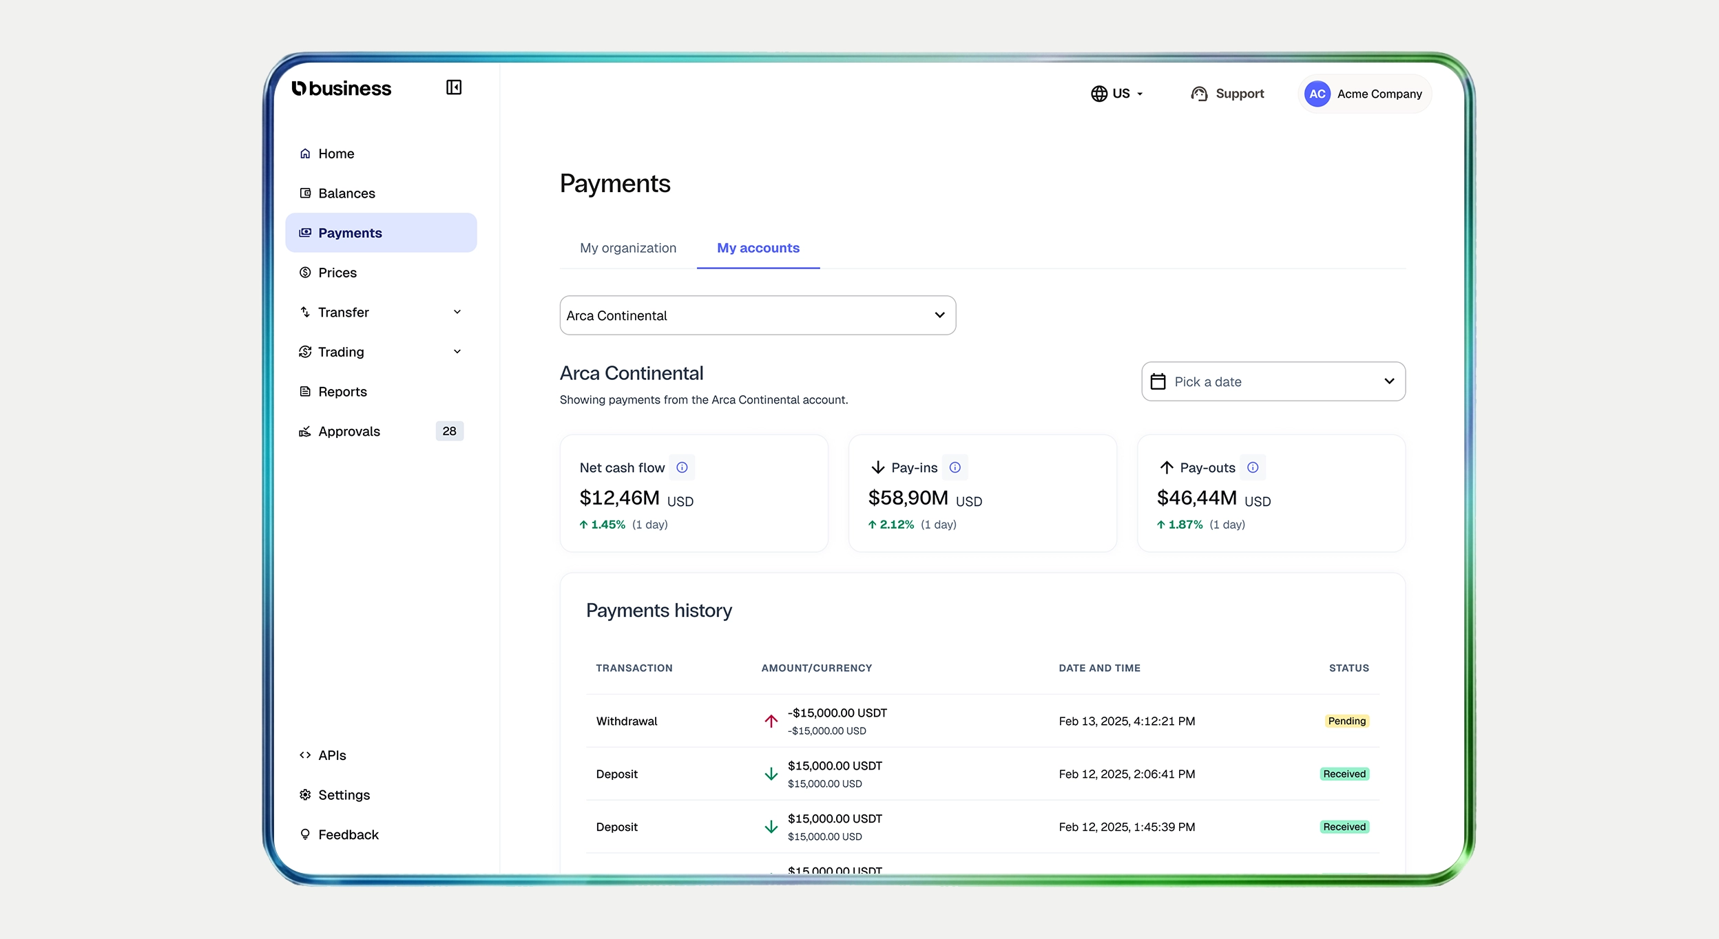Click the Amount/Currency column header
Image resolution: width=1719 pixels, height=939 pixels.
click(x=817, y=668)
